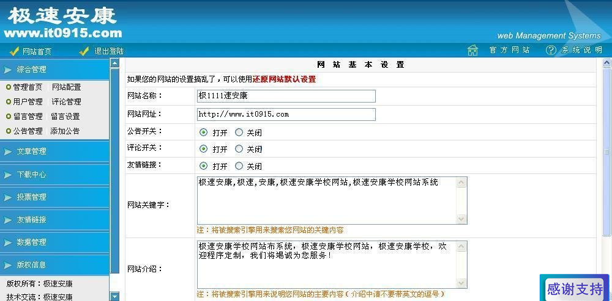Screen dimensions: 612x301
Task: Click the 版权所有：极速安康 text
Action: [39, 284]
